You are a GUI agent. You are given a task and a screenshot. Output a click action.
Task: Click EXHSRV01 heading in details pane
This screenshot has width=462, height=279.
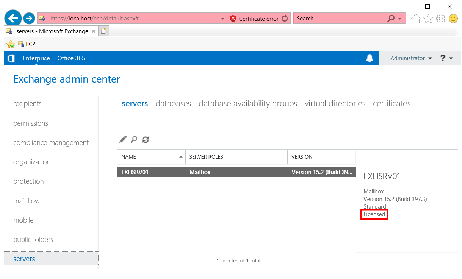(382, 176)
